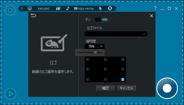Open 640x360 resolution selector
The image size is (184, 105).
pyautogui.click(x=44, y=9)
